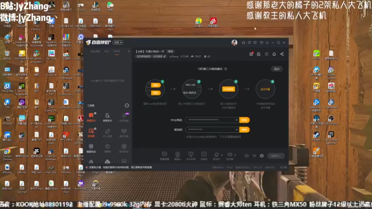Viewport: 372px width, 209px height.
Task: Show the hidden rtmp地址 with eye icon
Action: click(x=237, y=120)
